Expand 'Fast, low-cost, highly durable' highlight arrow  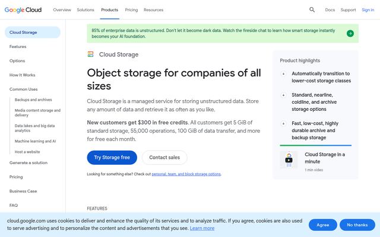pos(283,124)
